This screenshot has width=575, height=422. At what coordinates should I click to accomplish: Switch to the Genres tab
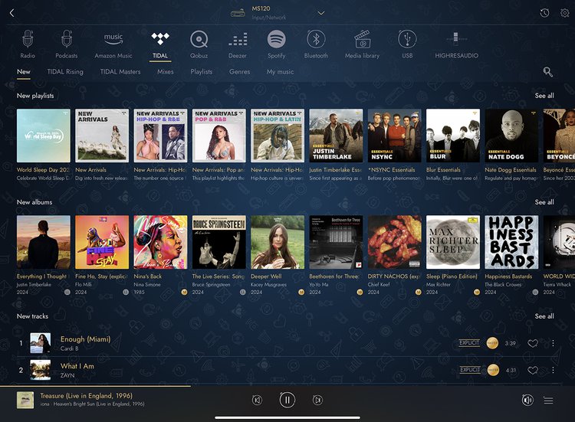(x=239, y=72)
